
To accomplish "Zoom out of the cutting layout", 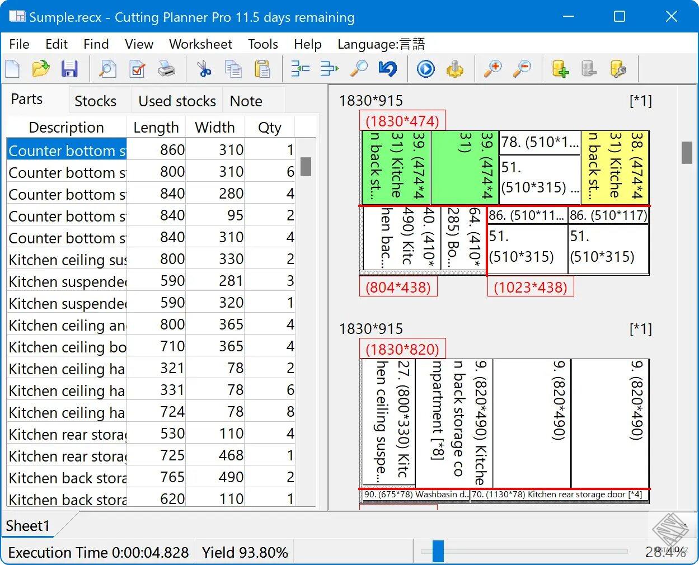I will [520, 69].
